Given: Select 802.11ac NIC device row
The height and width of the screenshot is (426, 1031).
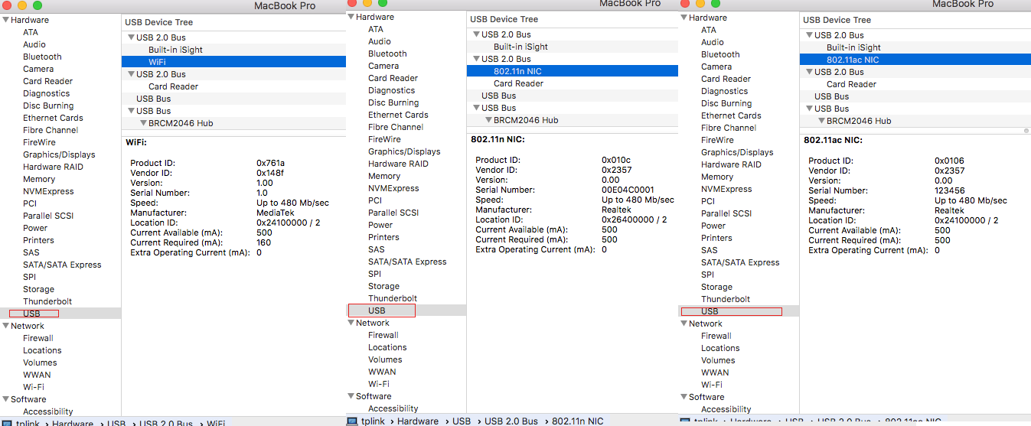Looking at the screenshot, I should [x=915, y=60].
